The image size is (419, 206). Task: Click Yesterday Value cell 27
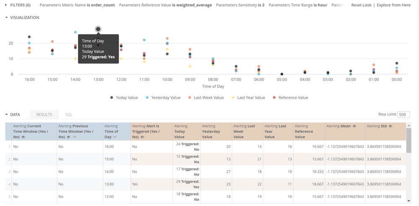[x=216, y=172]
